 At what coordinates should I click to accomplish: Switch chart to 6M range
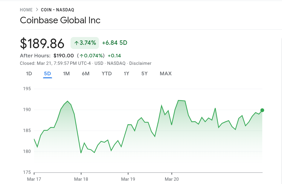[86, 74]
